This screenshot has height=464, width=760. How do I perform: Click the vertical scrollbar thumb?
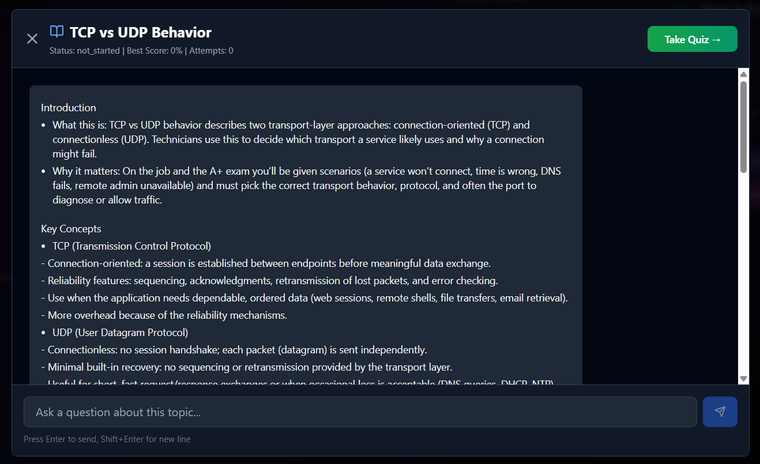point(743,126)
